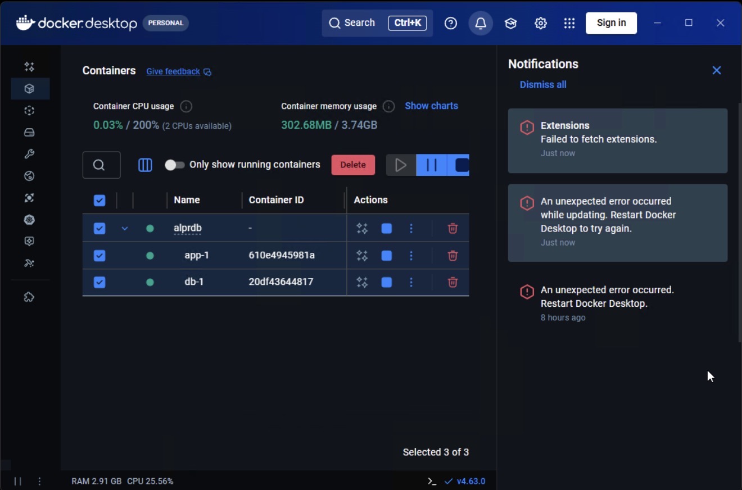Click the notifications bell icon
Image resolution: width=742 pixels, height=490 pixels.
tap(481, 23)
